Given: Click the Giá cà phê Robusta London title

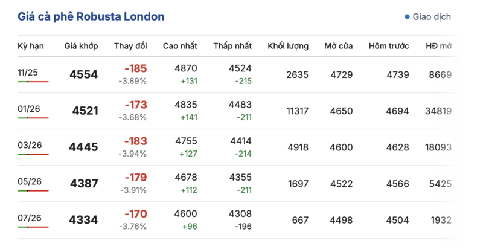Looking at the screenshot, I should [x=91, y=17].
